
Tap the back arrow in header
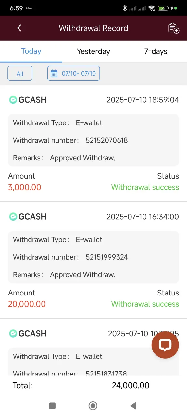(x=19, y=28)
